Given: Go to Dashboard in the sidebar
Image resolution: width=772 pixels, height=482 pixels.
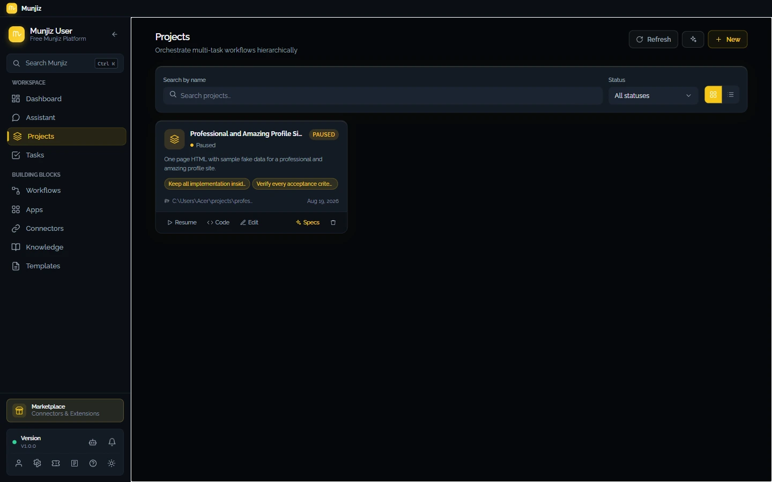Looking at the screenshot, I should 66,99.
